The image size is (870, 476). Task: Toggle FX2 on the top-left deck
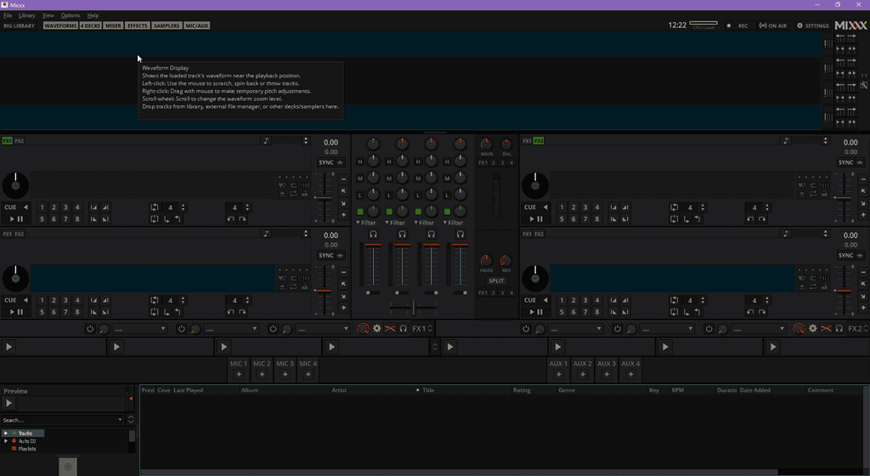point(20,141)
